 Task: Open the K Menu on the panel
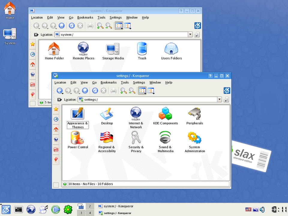6,209
